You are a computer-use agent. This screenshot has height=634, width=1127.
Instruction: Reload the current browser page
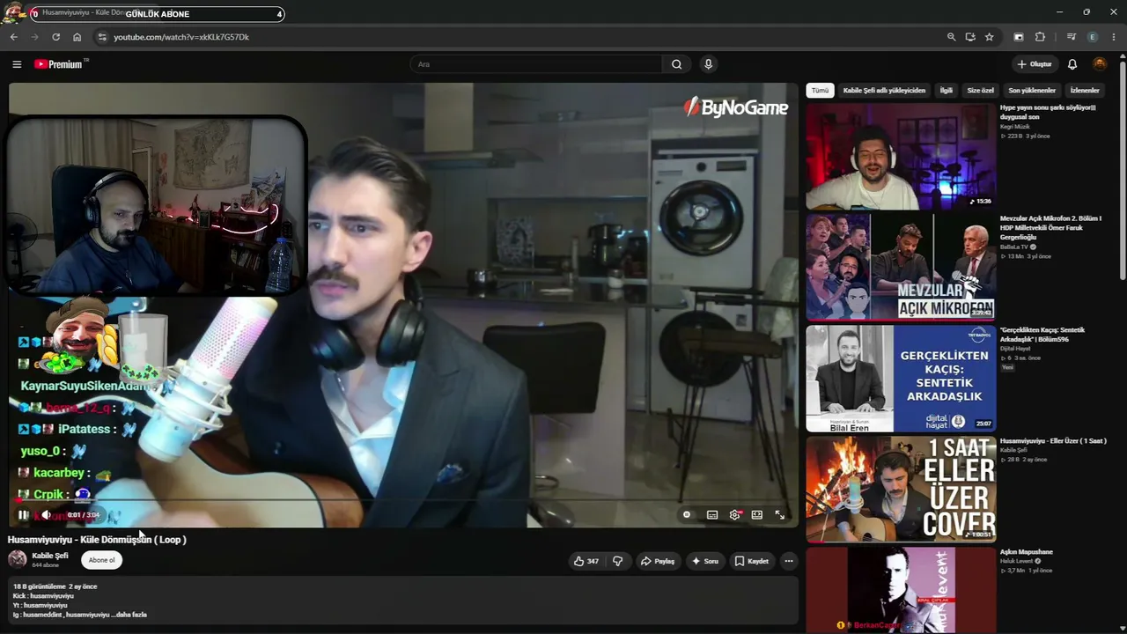click(55, 37)
